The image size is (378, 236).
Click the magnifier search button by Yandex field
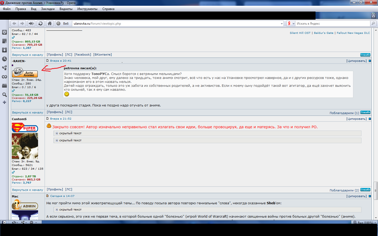(x=373, y=24)
